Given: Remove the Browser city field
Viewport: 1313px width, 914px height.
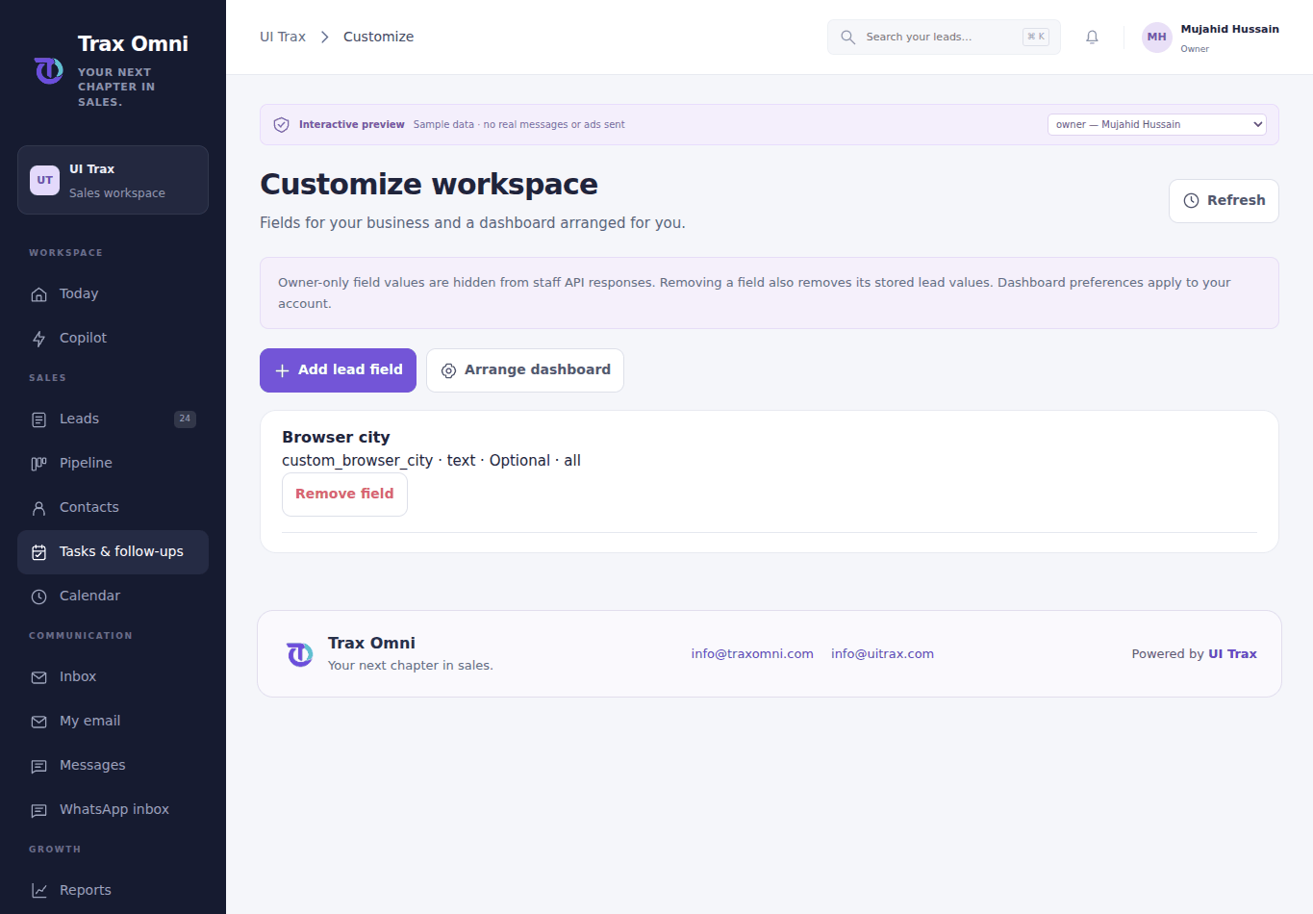Looking at the screenshot, I should 344,495.
